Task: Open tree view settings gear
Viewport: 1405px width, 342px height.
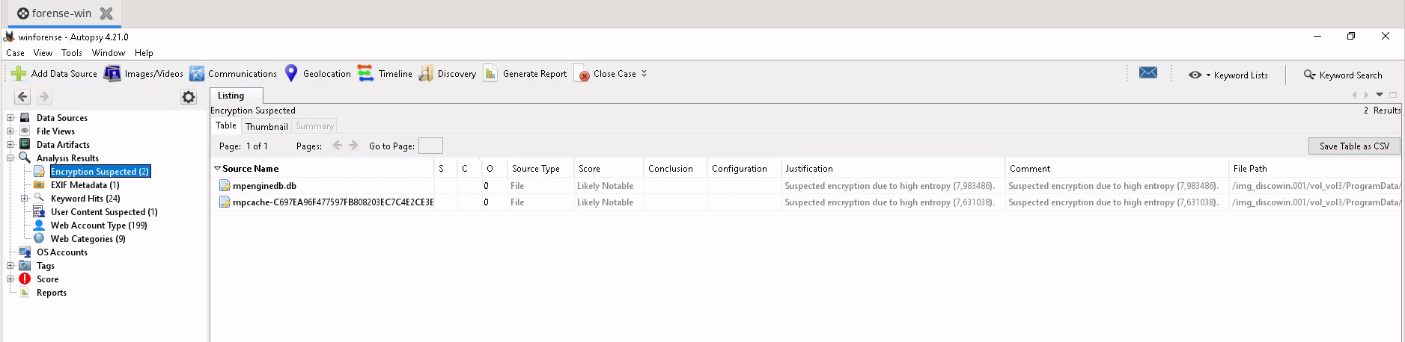Action: (x=189, y=97)
